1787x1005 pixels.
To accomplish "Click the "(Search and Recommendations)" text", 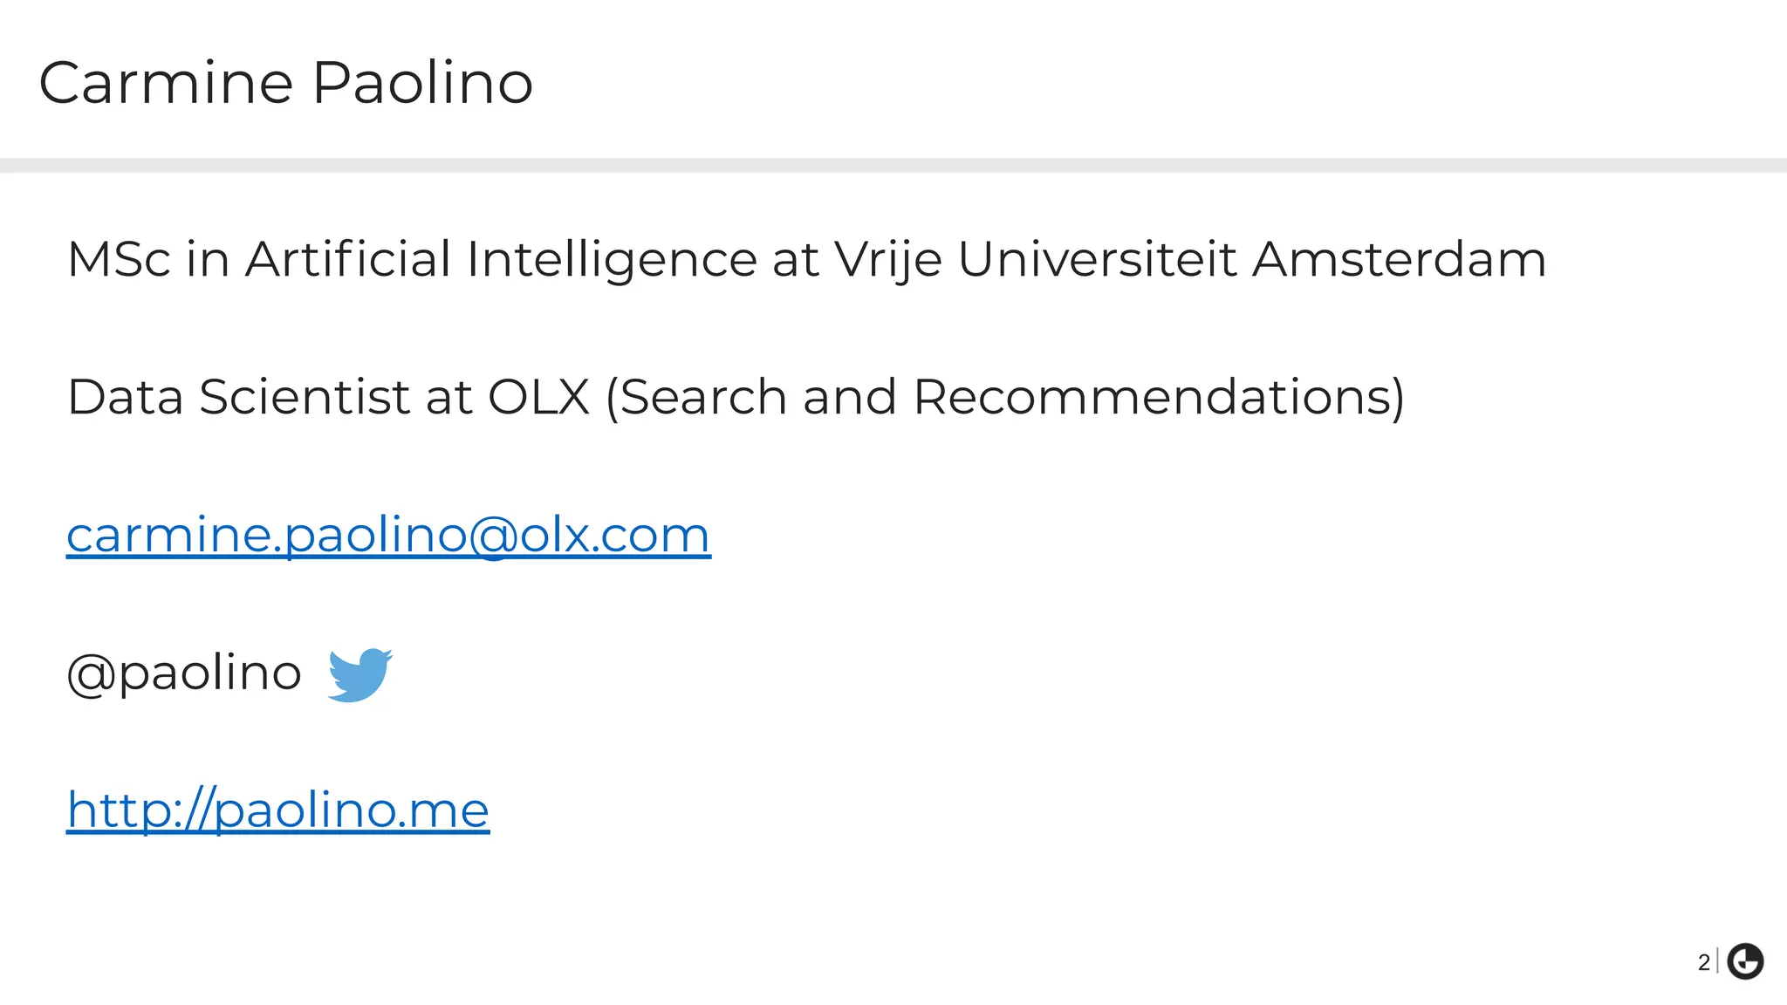I will (1004, 398).
